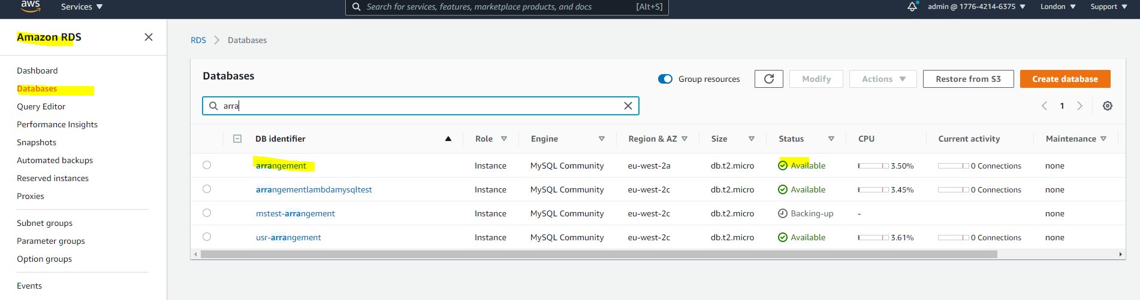Click the AWS logo home icon
The height and width of the screenshot is (300, 1140).
[30, 7]
